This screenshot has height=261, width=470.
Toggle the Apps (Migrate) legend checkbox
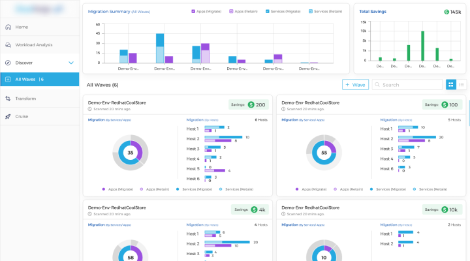[x=193, y=12]
